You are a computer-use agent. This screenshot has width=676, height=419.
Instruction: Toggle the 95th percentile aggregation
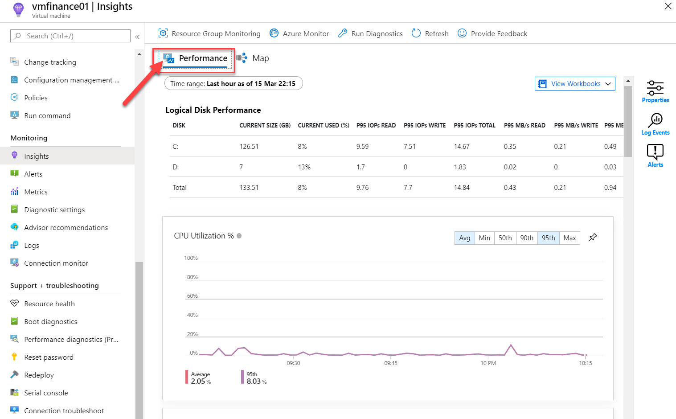tap(549, 238)
